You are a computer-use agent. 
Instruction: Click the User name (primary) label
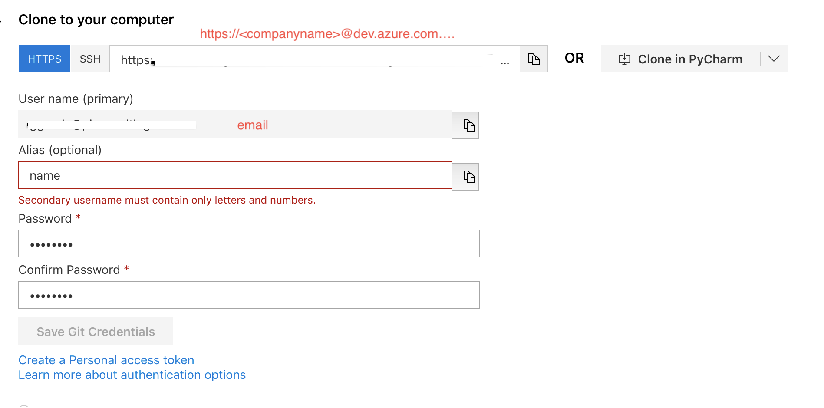tap(76, 99)
